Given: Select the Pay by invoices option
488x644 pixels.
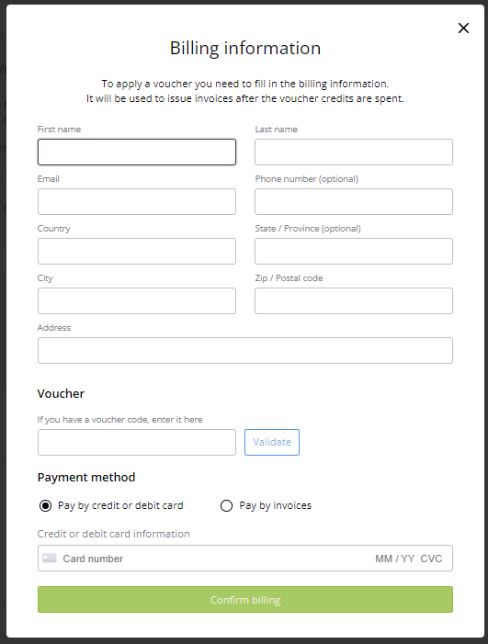Looking at the screenshot, I should [x=226, y=505].
